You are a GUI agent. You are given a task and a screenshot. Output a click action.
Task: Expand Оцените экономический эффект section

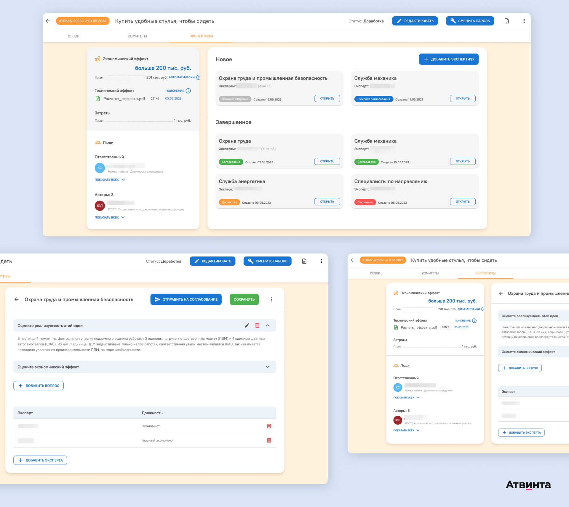(x=268, y=367)
